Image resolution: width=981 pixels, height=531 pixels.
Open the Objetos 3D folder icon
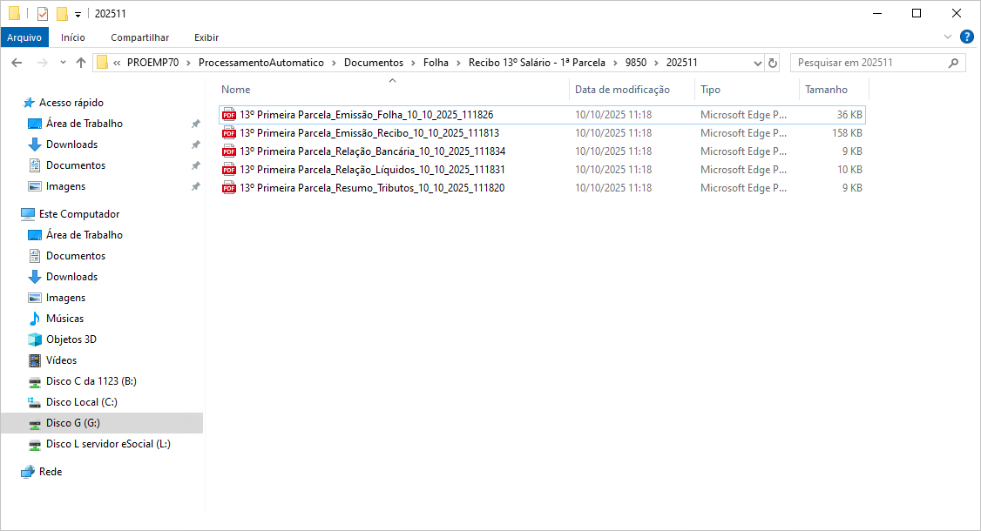35,339
